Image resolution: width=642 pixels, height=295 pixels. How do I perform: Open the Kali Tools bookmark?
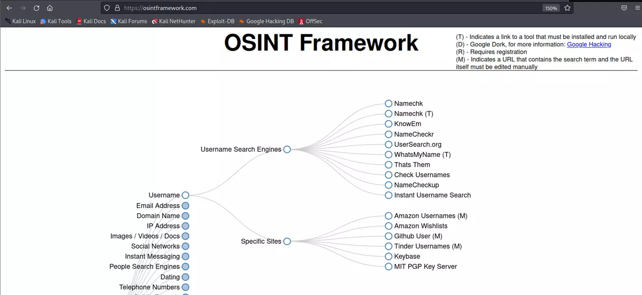pos(56,21)
